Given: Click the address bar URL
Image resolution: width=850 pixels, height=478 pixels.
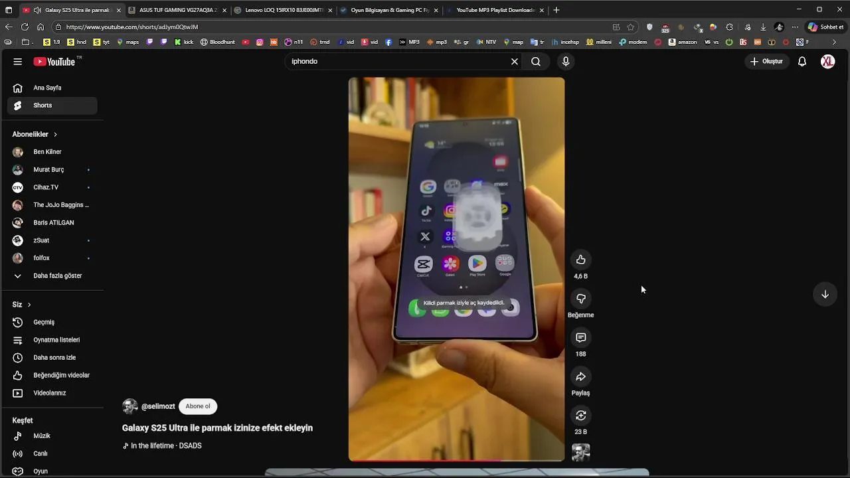Looking at the screenshot, I should (x=131, y=27).
